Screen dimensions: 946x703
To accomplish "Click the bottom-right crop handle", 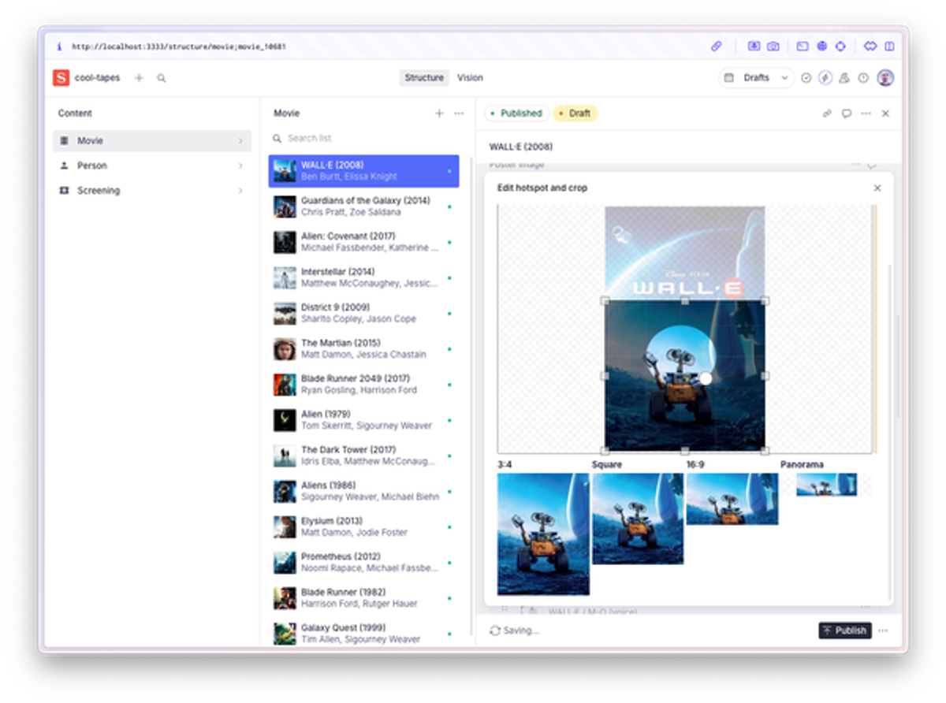I will tap(765, 451).
